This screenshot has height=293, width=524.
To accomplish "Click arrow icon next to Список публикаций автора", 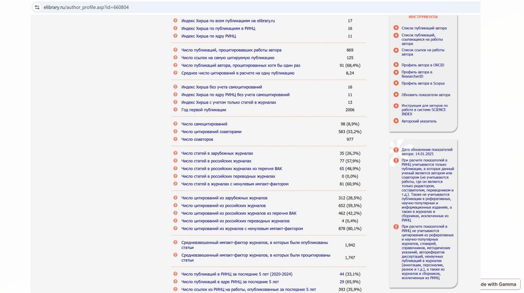I will (x=396, y=28).
